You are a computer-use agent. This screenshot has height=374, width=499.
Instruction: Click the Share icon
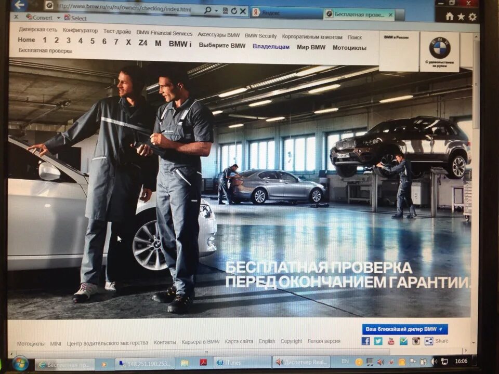[429, 341]
